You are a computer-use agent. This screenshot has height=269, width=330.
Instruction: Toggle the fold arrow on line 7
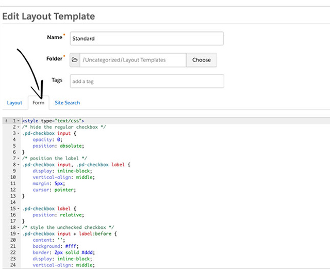click(x=19, y=159)
